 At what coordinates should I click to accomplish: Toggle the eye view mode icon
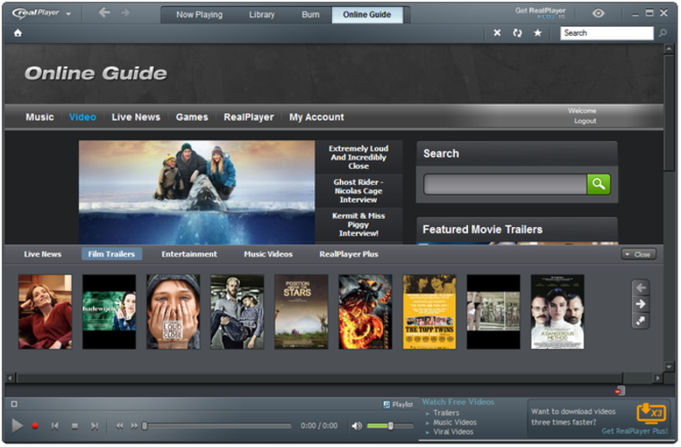point(598,13)
